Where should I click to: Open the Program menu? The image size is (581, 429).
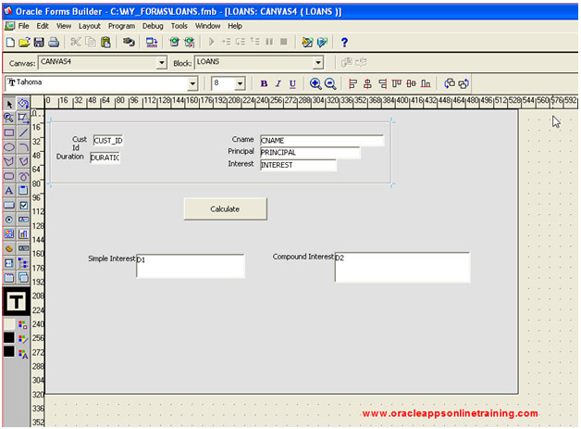(x=121, y=26)
